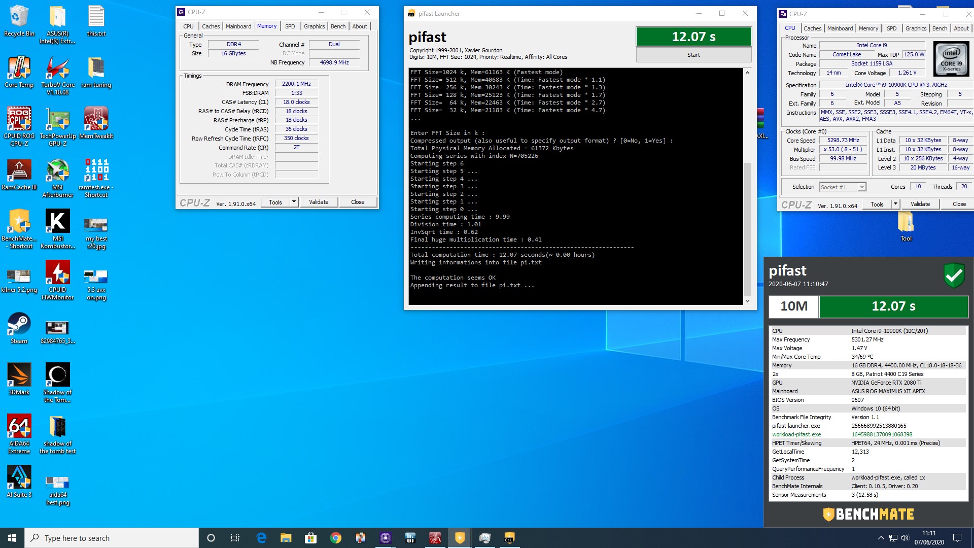This screenshot has height=548, width=974.
Task: Open aida64 best.png image file
Action: (58, 489)
